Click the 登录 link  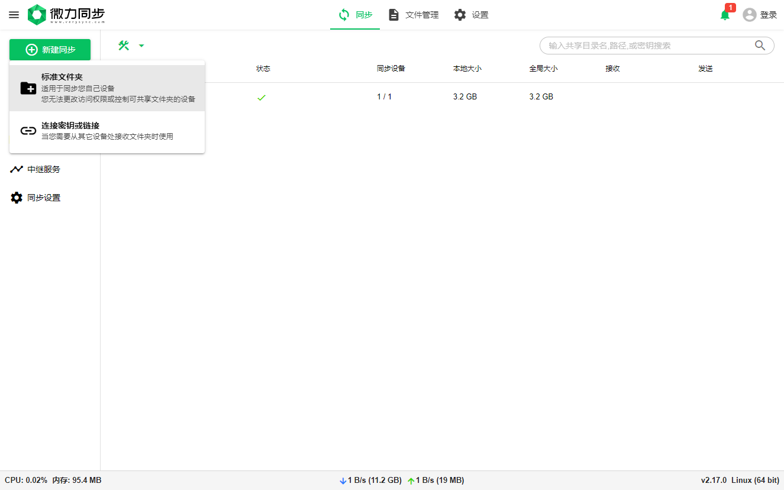coord(769,15)
